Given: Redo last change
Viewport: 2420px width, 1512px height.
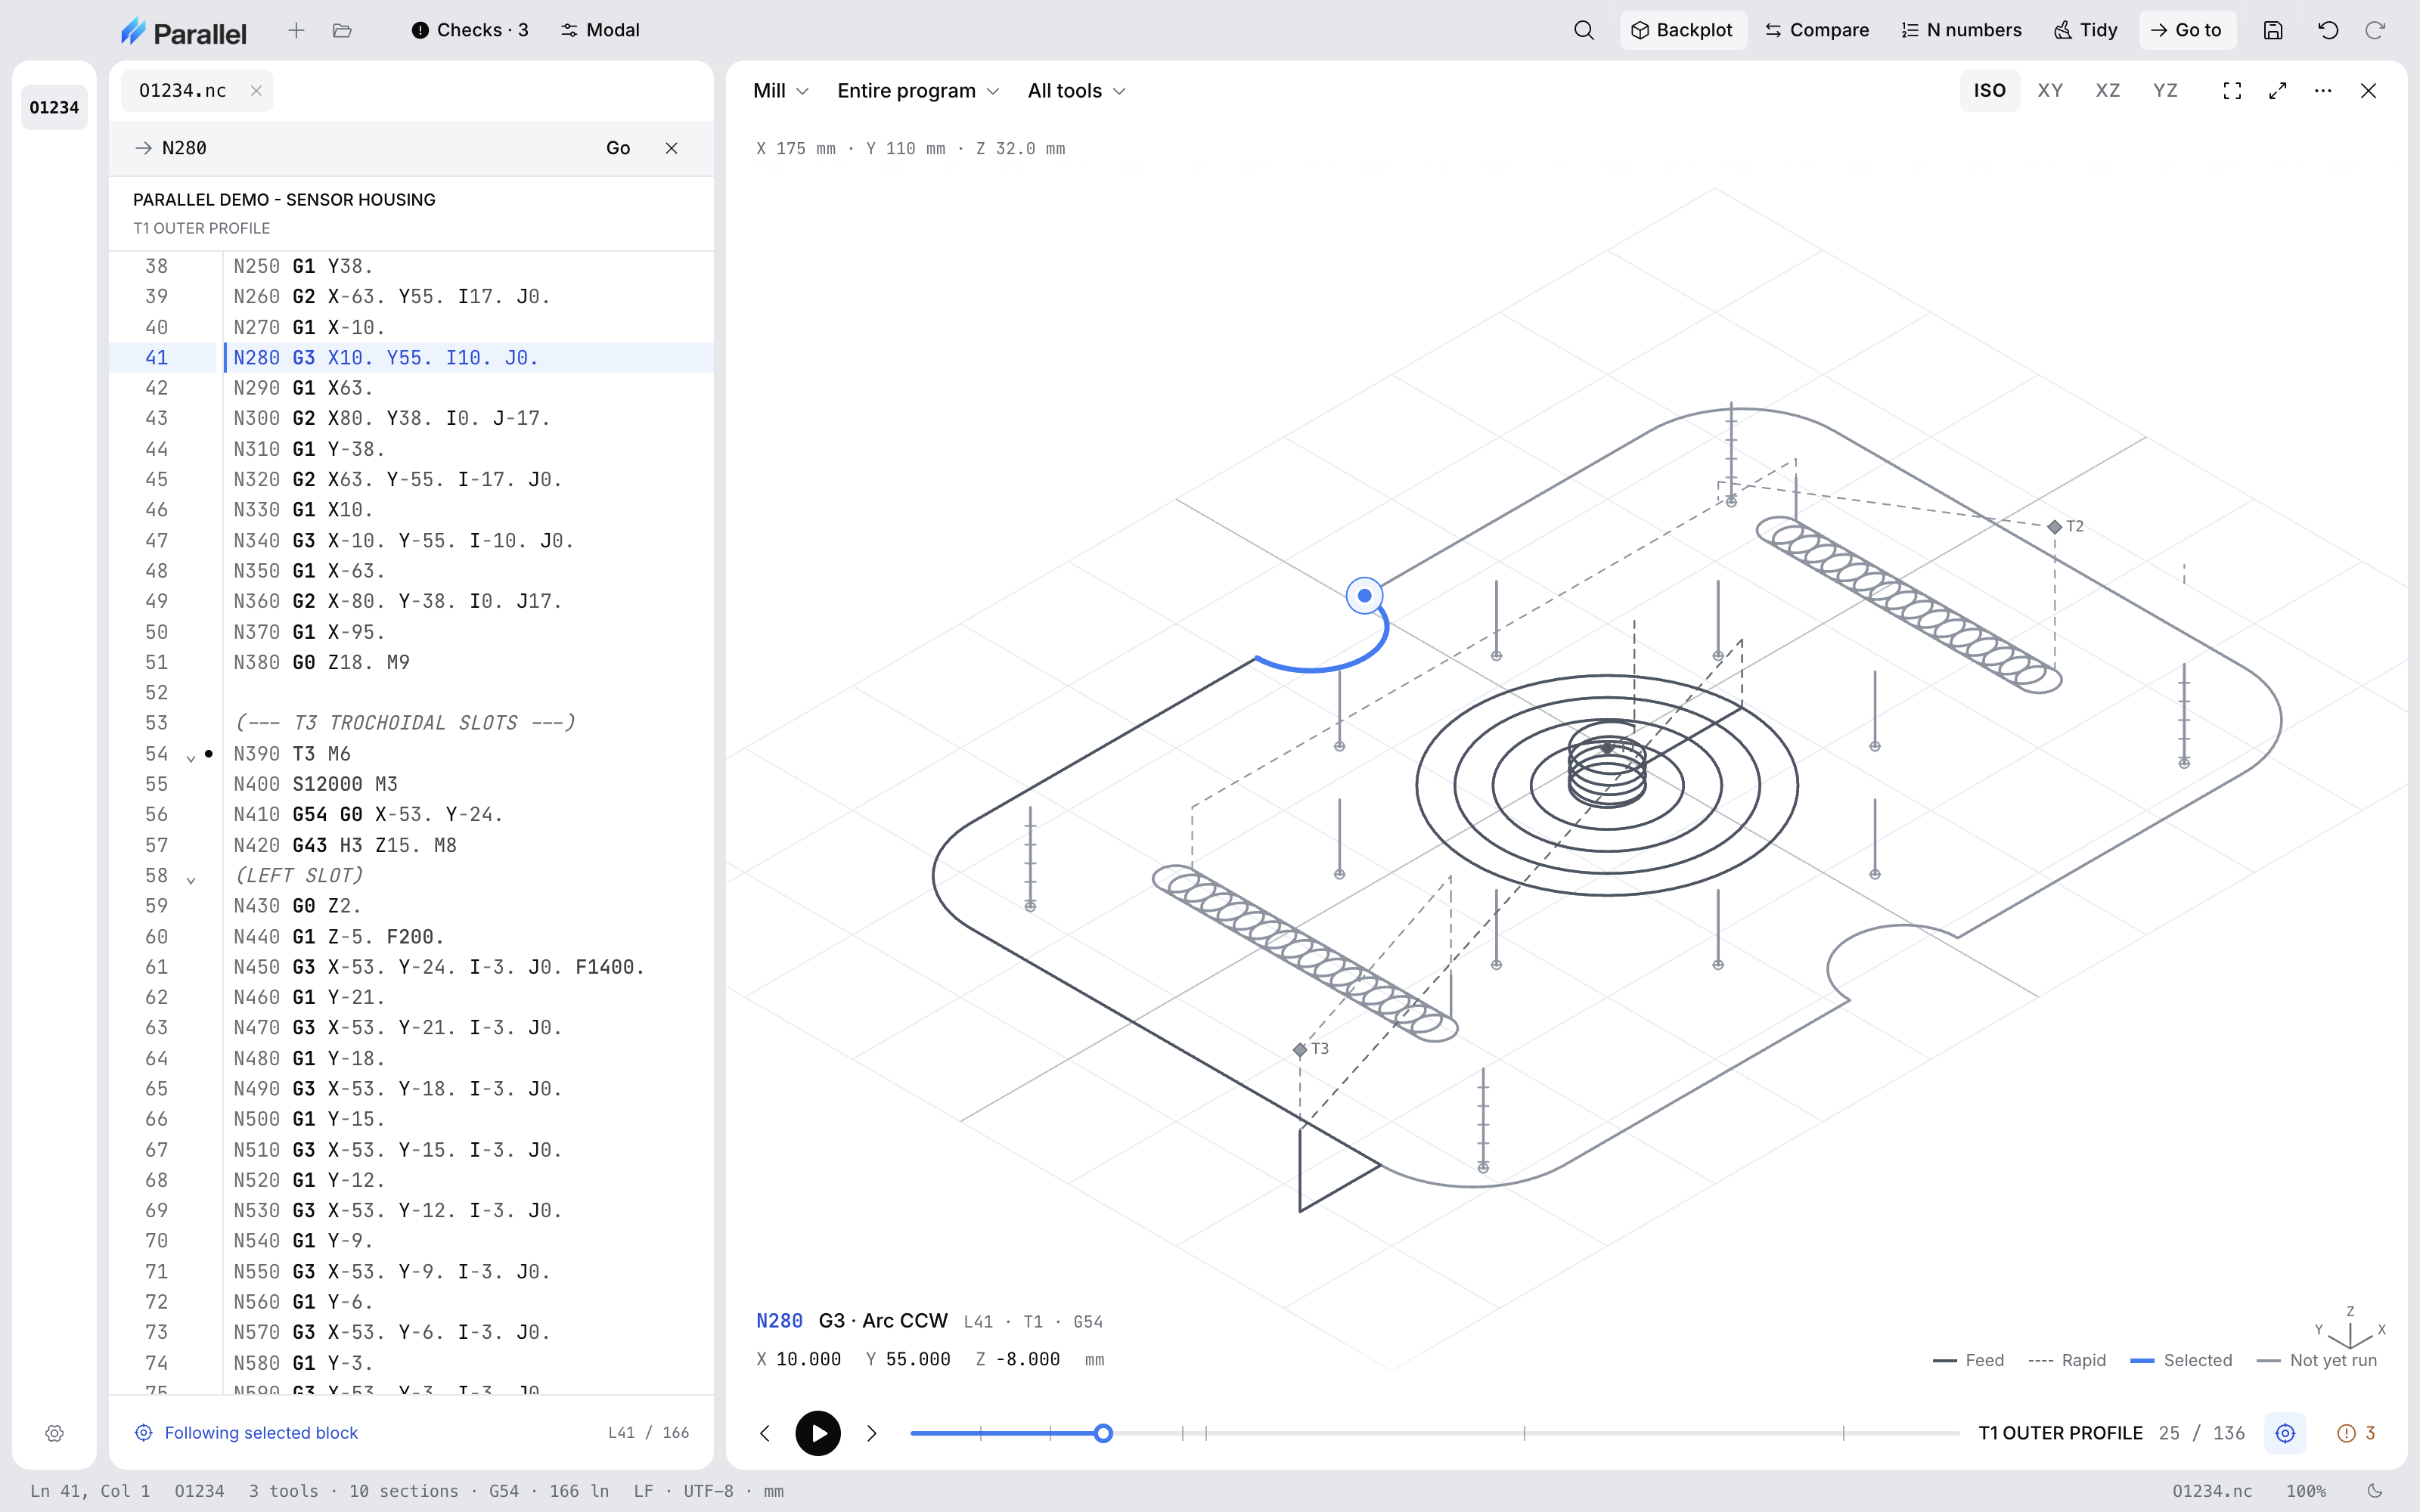Looking at the screenshot, I should 2375,30.
